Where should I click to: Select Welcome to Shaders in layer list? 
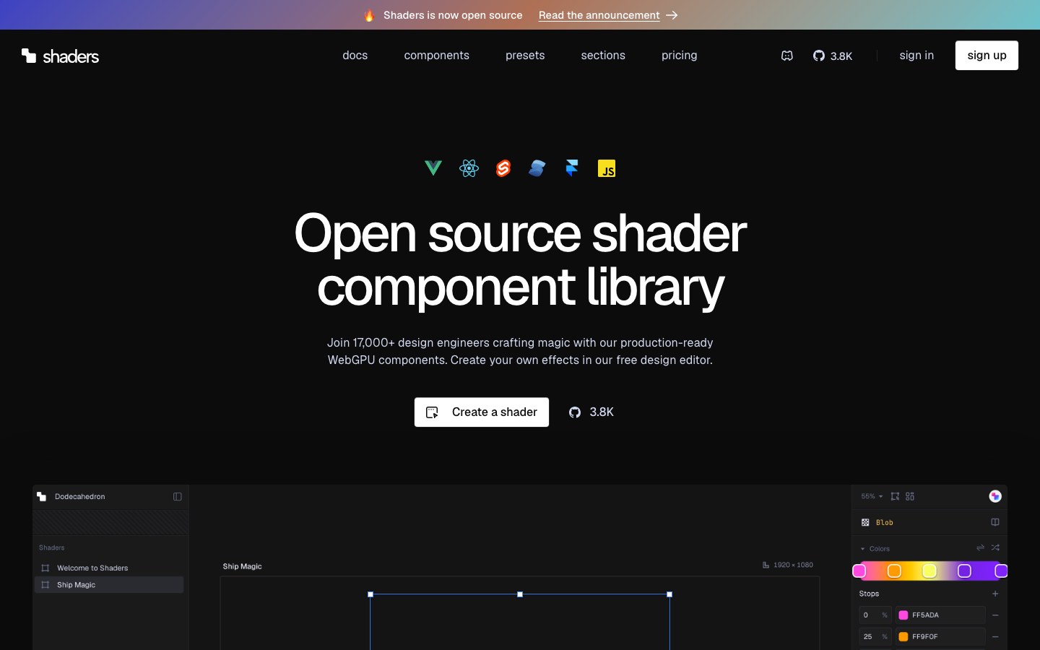[109, 568]
